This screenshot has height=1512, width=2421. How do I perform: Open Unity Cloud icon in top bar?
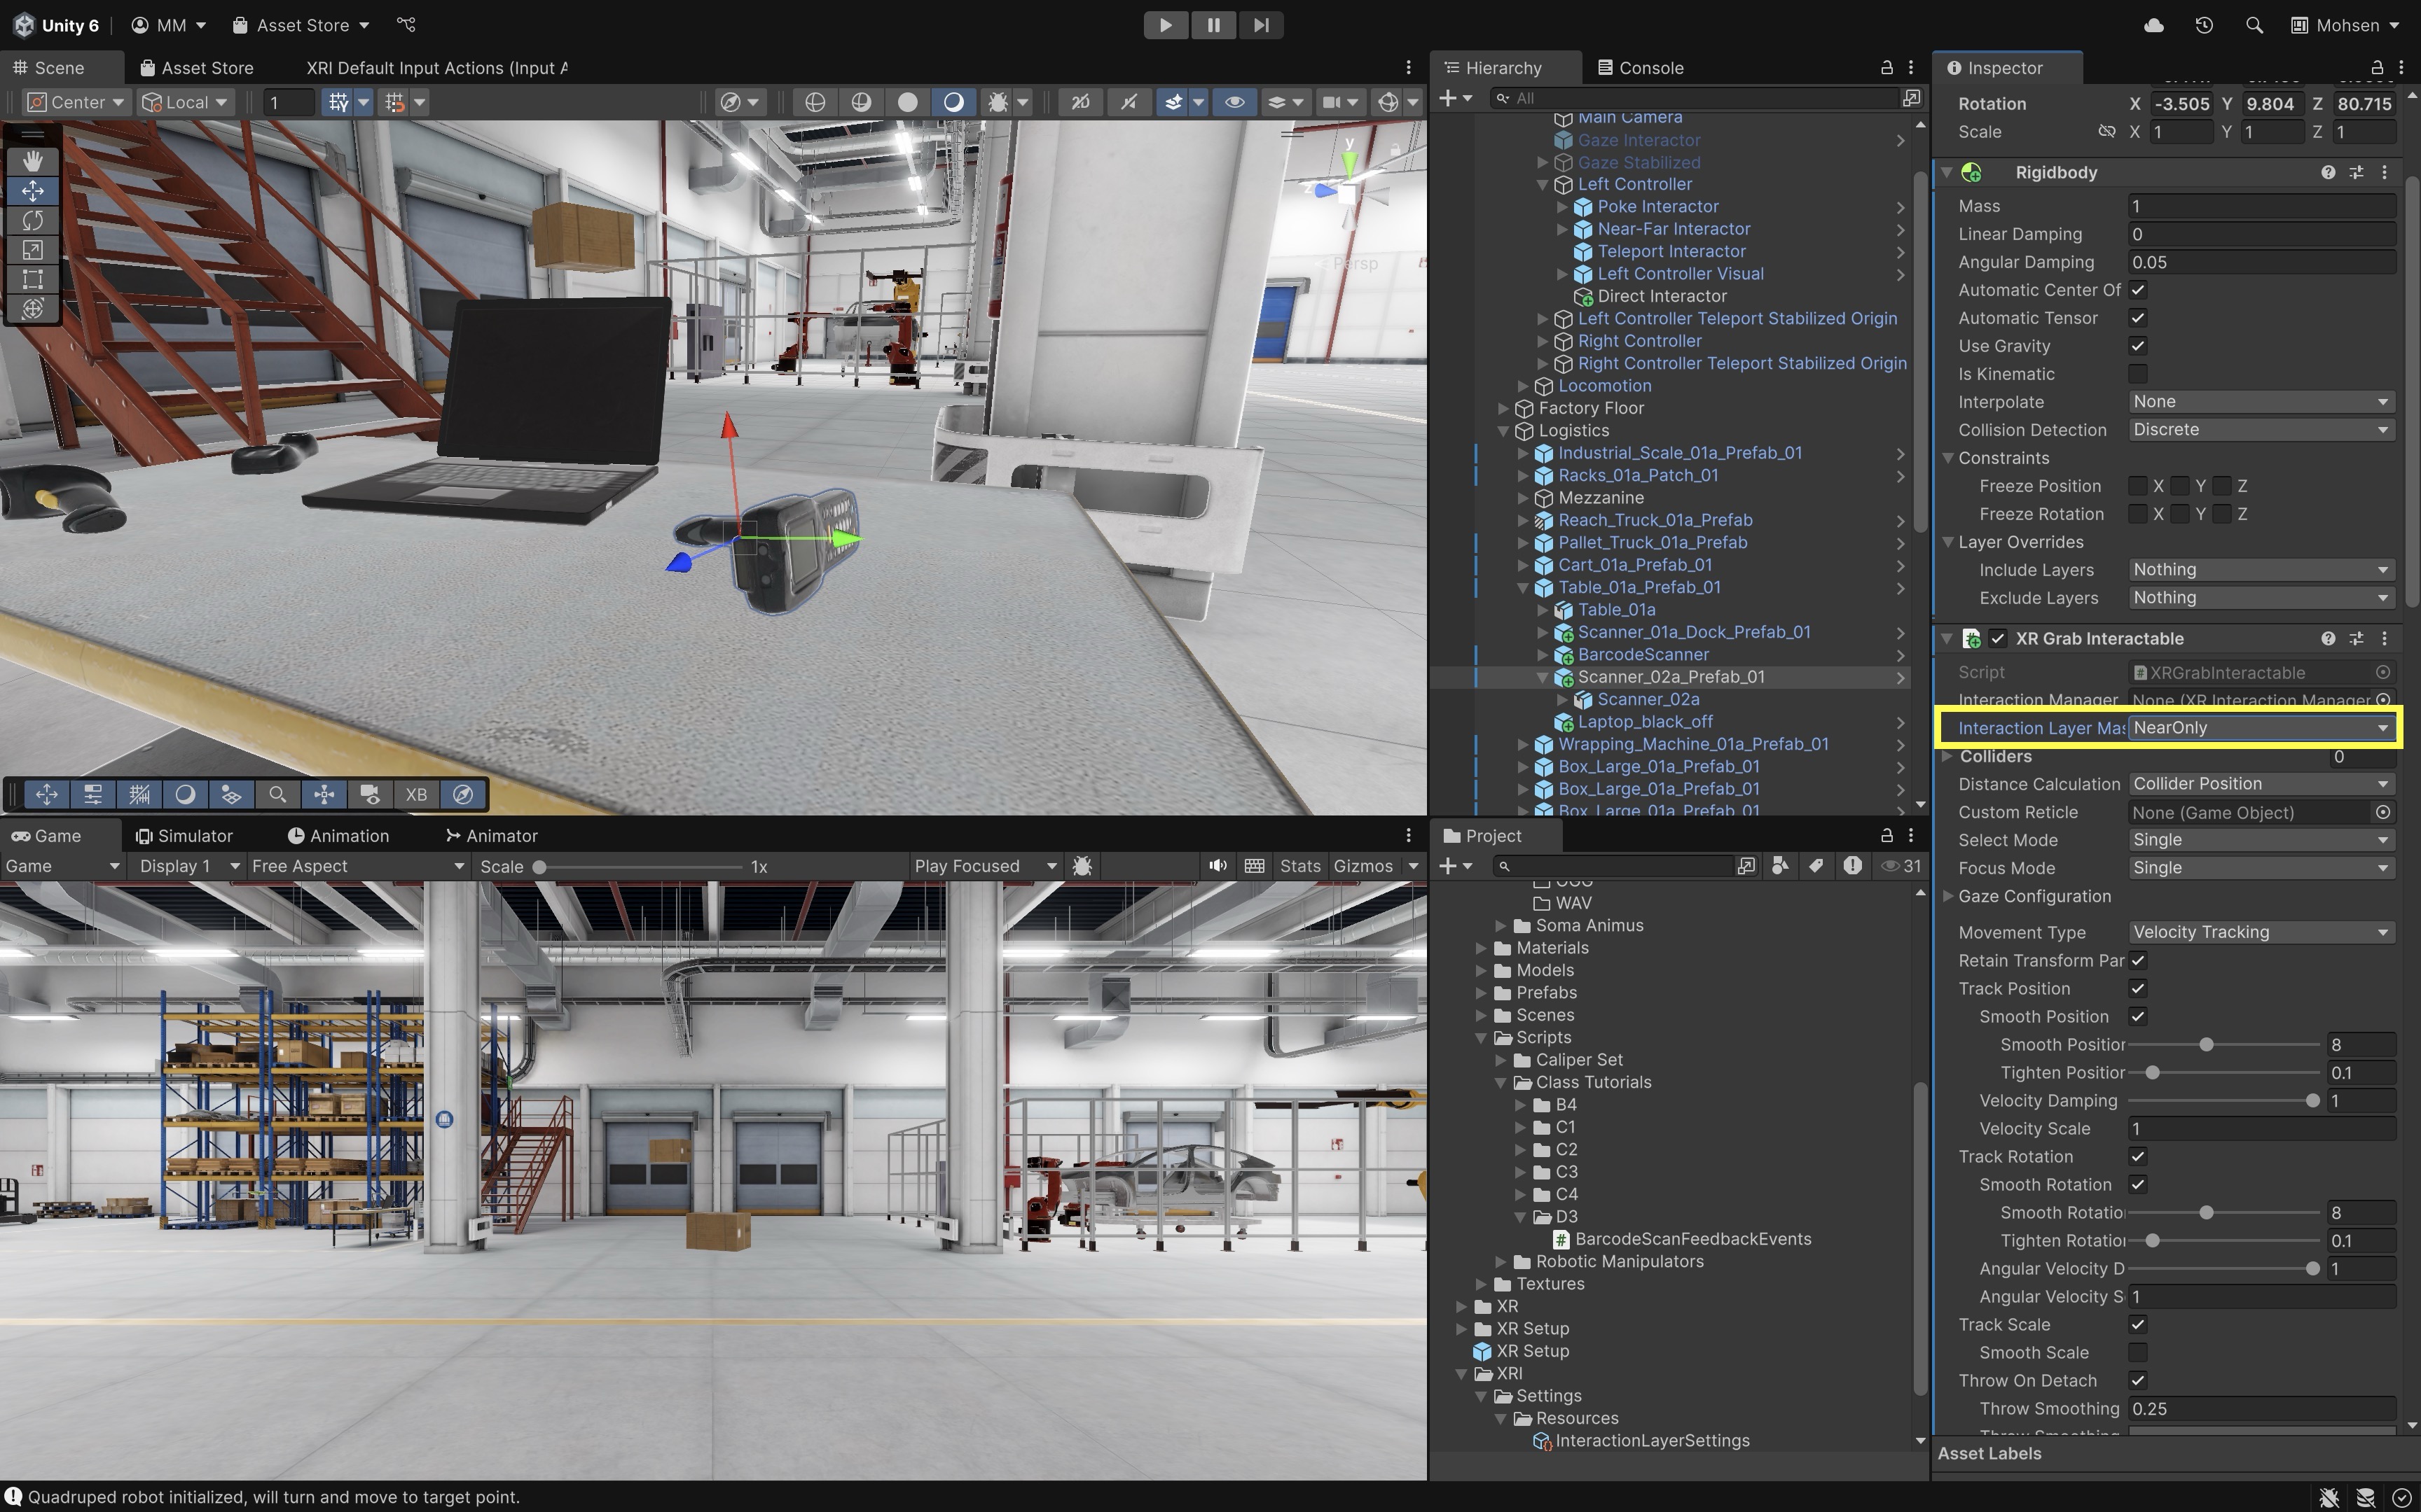tap(2154, 25)
